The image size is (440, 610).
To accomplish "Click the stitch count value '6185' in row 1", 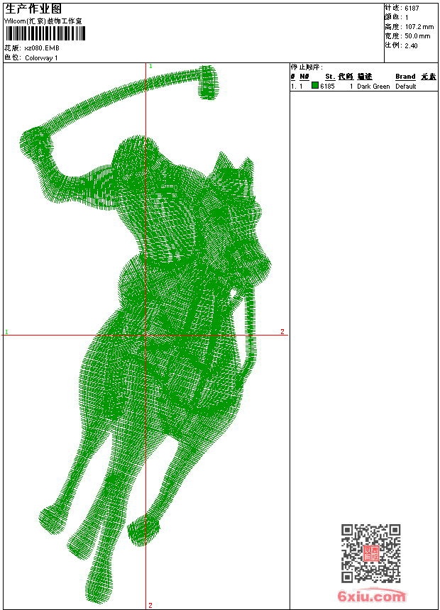I will pos(327,87).
